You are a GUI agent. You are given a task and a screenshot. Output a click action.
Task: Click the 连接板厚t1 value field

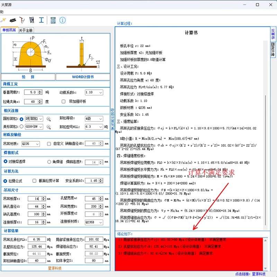tap(37, 222)
